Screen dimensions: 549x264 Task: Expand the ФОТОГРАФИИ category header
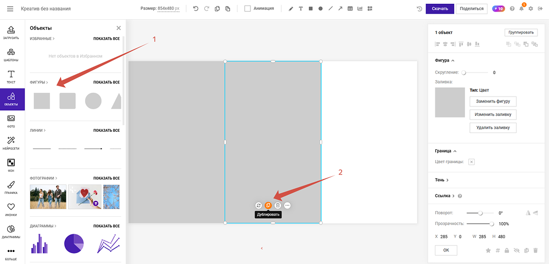coord(44,178)
